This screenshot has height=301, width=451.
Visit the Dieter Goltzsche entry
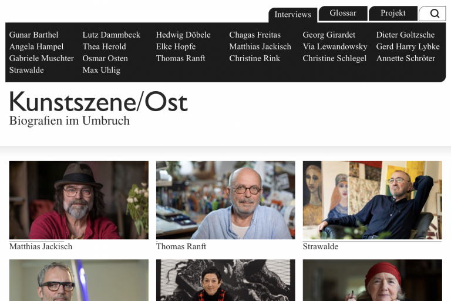pyautogui.click(x=405, y=35)
